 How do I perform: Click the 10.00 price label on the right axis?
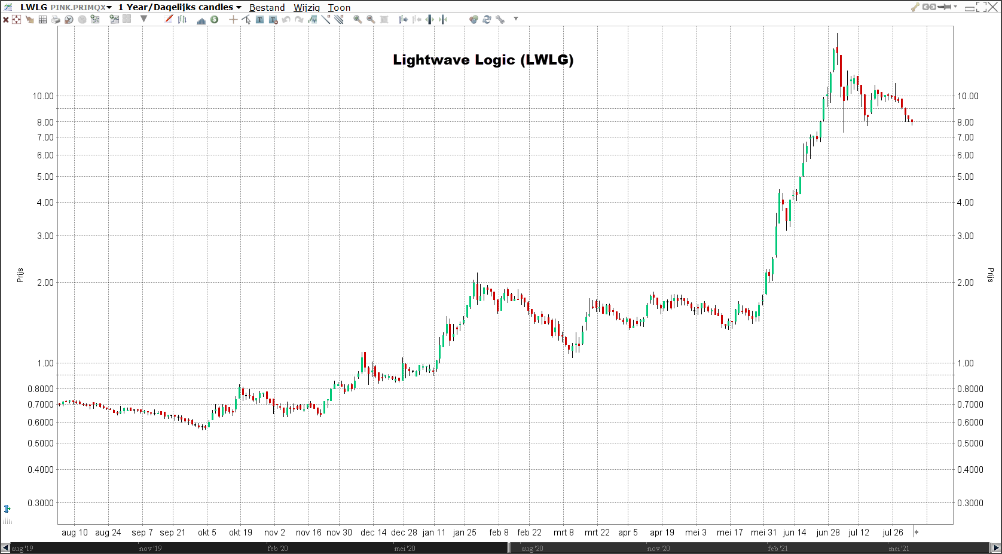[968, 96]
